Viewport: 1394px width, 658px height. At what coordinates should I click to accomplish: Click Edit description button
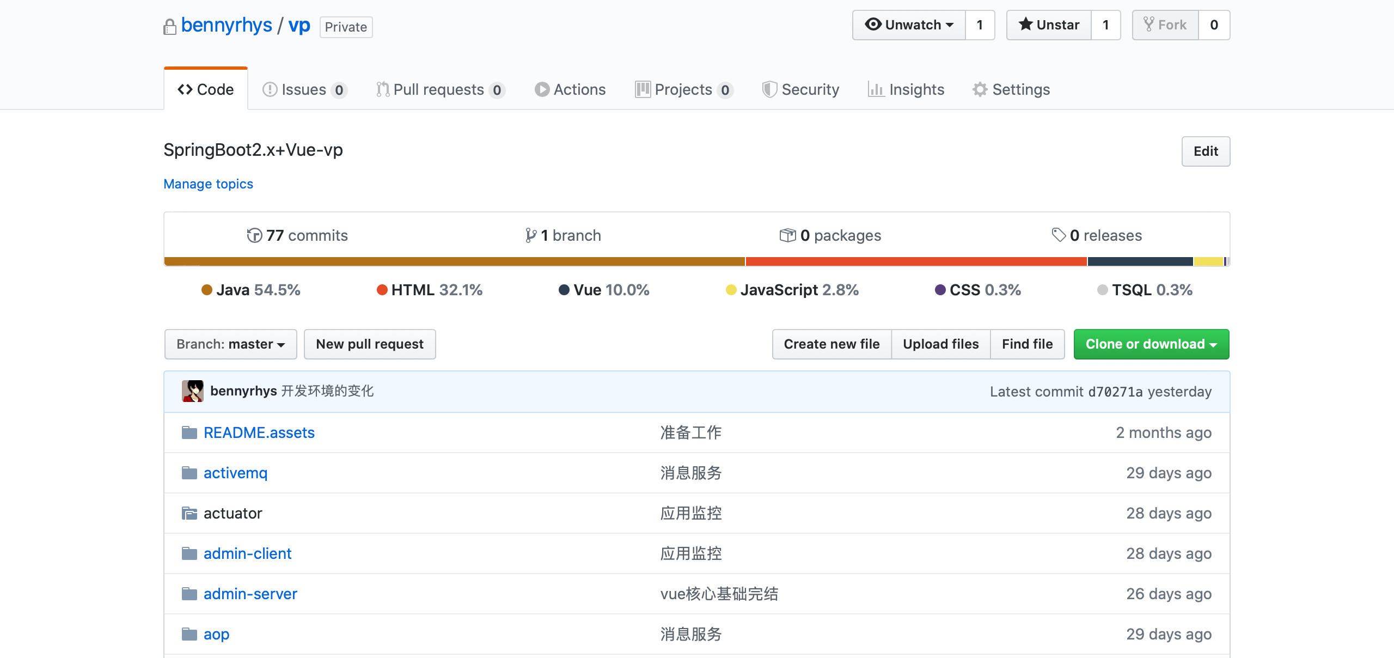coord(1206,151)
